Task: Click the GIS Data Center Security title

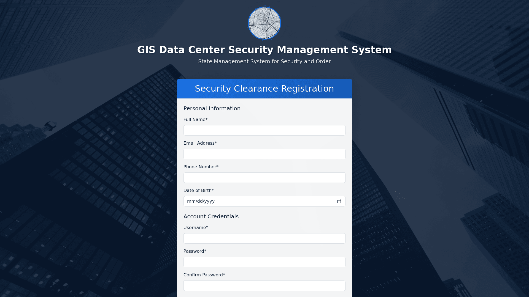Action: 264,50
